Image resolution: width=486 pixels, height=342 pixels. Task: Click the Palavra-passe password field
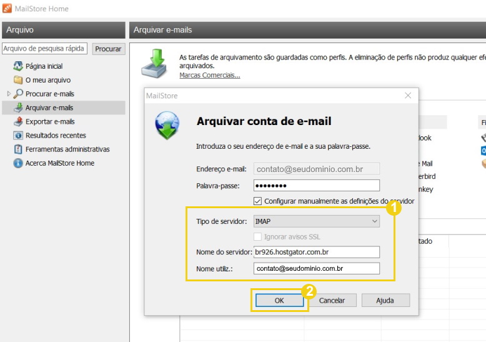tap(317, 186)
